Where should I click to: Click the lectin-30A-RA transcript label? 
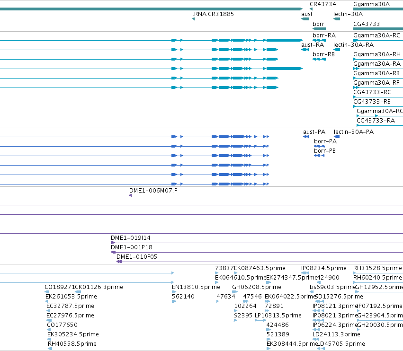353,44
